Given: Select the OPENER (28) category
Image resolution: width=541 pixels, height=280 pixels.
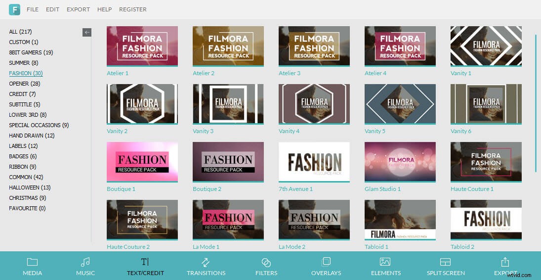Looking at the screenshot, I should [25, 84].
